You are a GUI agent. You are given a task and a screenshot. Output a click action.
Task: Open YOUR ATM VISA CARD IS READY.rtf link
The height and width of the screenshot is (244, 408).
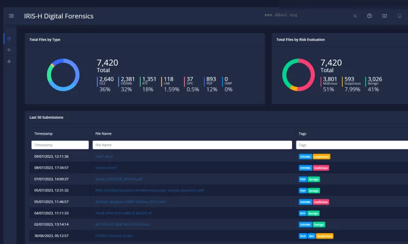(x=123, y=213)
